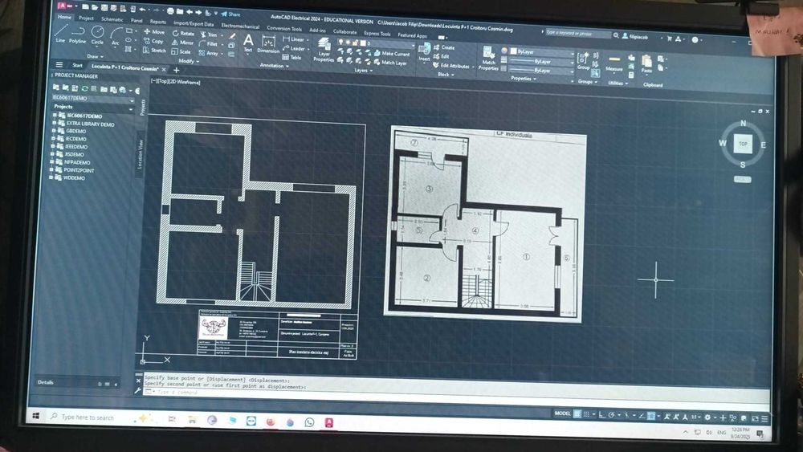Open Layer Properties manager
Screen dimensions: 803x452
(x=324, y=50)
